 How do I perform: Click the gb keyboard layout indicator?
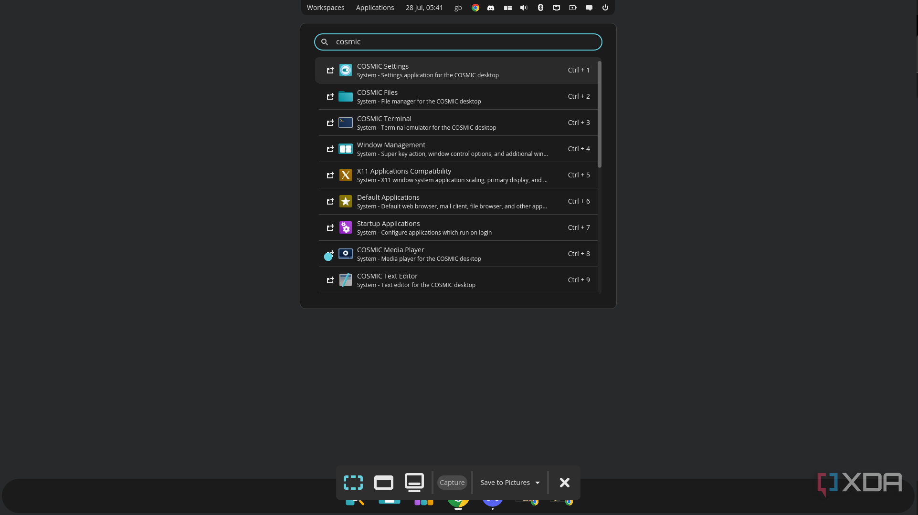458,8
